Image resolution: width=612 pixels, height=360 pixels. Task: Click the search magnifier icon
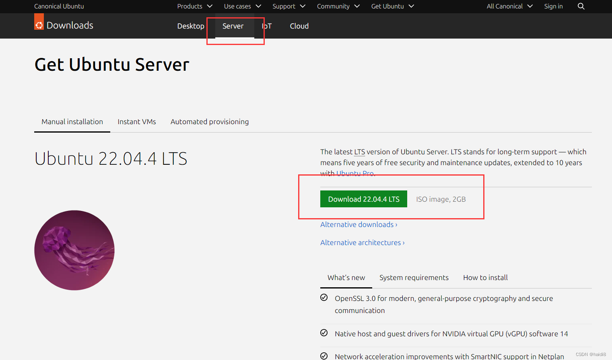[x=581, y=6]
